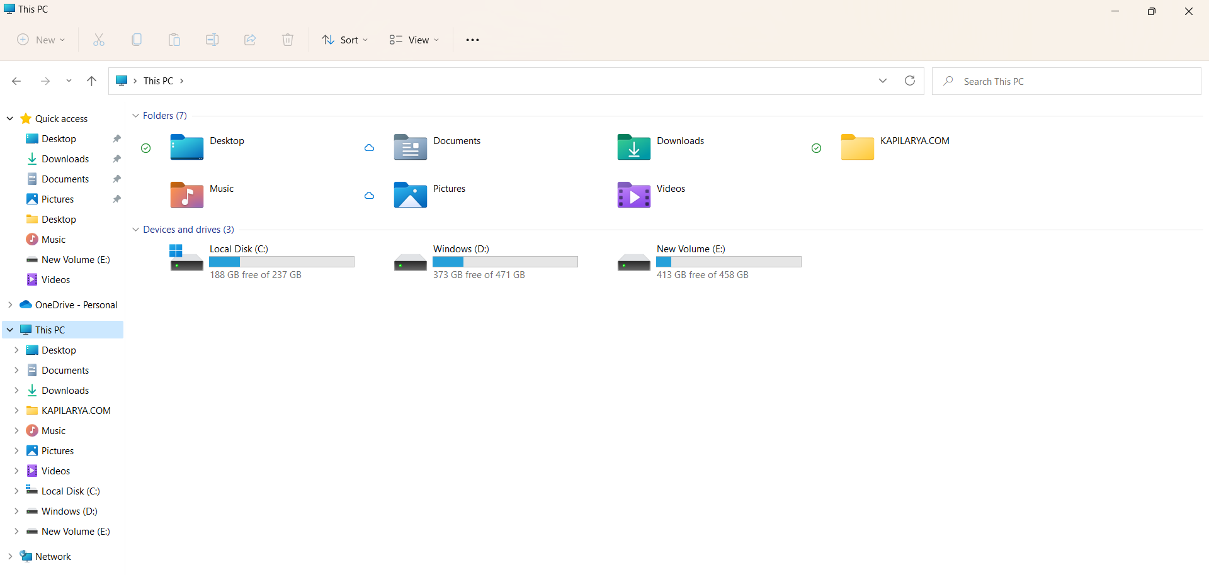Click the green sync checkmark beside Desktop
The image size is (1209, 575).
[146, 148]
